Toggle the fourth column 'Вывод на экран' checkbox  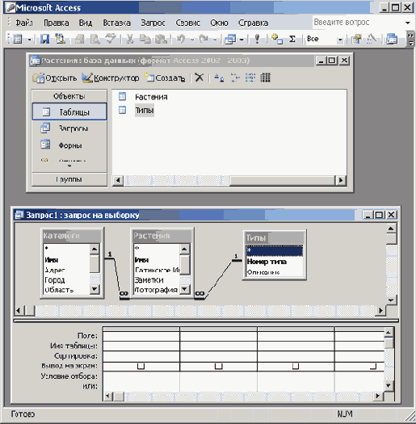coord(373,366)
